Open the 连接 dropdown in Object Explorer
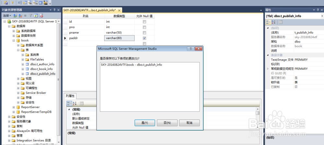Screen dimensions: 324x145 point(7,16)
